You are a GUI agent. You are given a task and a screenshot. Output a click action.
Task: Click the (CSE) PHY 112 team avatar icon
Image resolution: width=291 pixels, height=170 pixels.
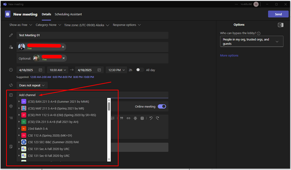24,115
